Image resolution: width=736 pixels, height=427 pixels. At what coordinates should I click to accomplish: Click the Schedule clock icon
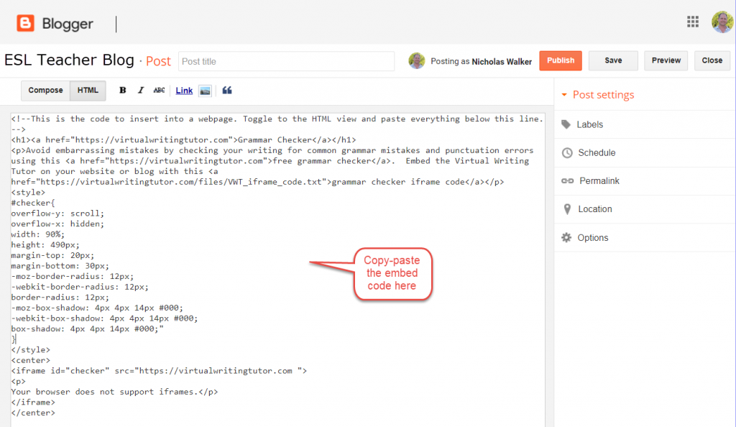click(x=566, y=152)
